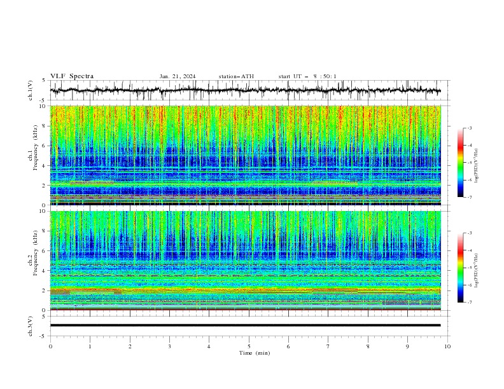The image size is (504, 389).
Task: Click the "-7" label on ch.2 colorbar
Action: pos(469,303)
